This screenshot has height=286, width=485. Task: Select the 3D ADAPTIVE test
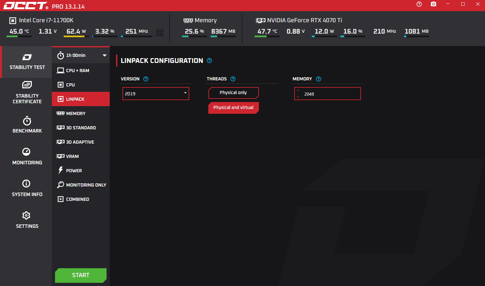(x=81, y=142)
